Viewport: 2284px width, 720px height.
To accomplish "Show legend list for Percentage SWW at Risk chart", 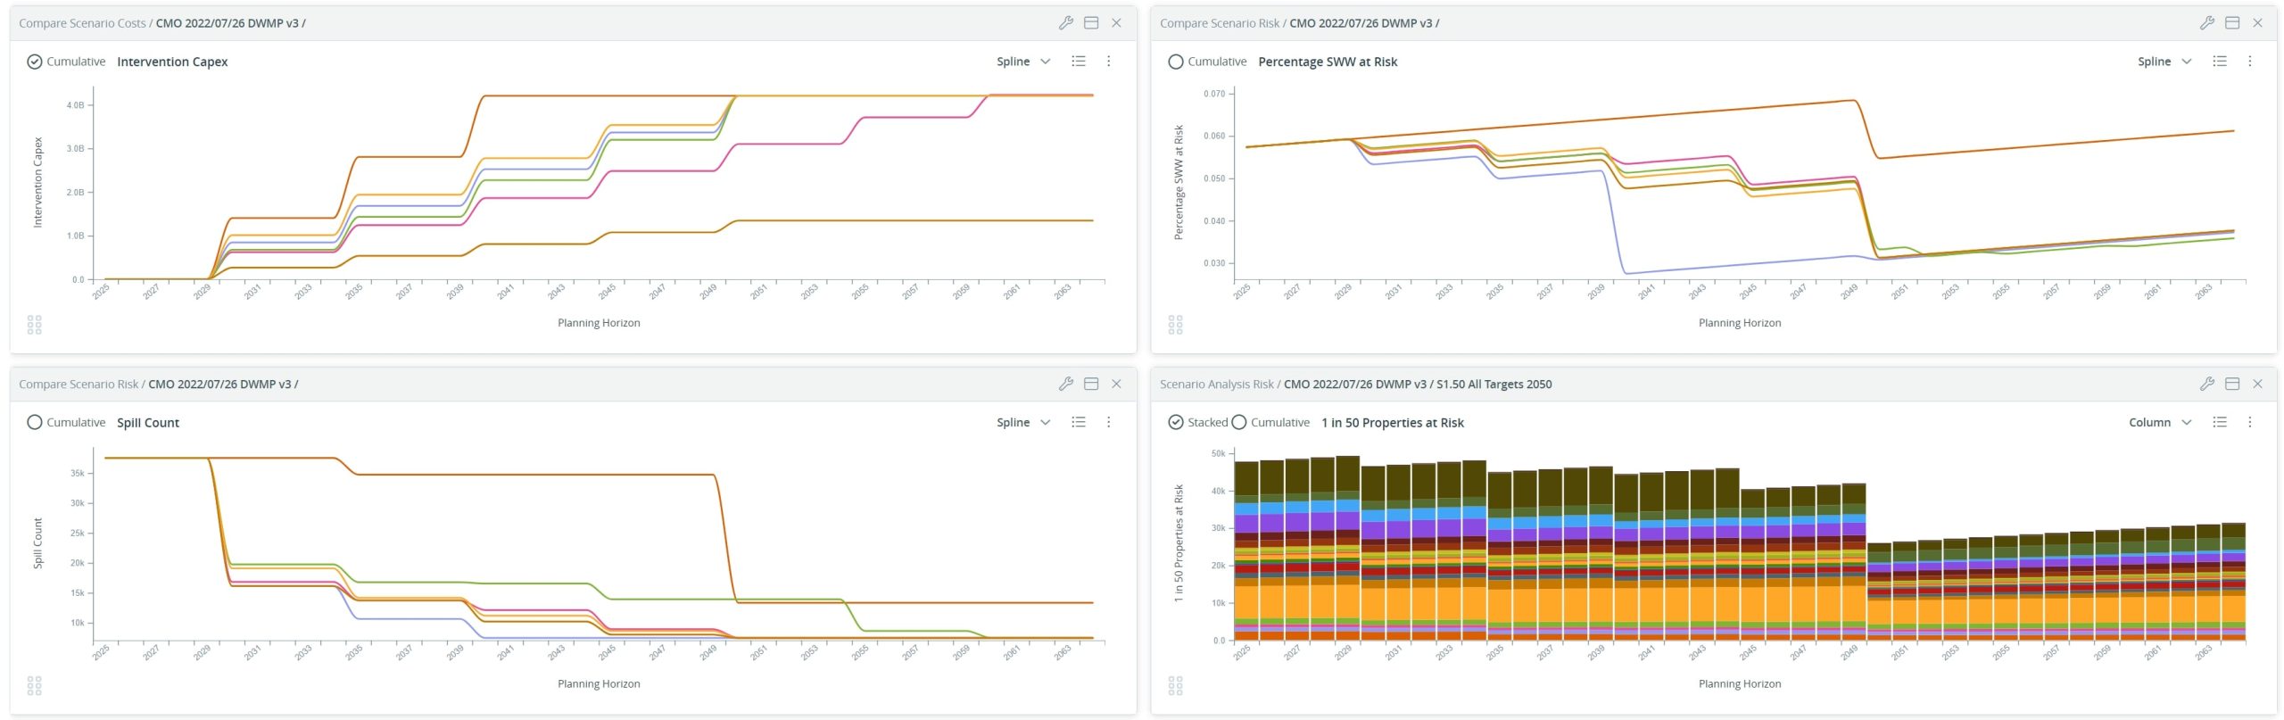I will (2220, 62).
